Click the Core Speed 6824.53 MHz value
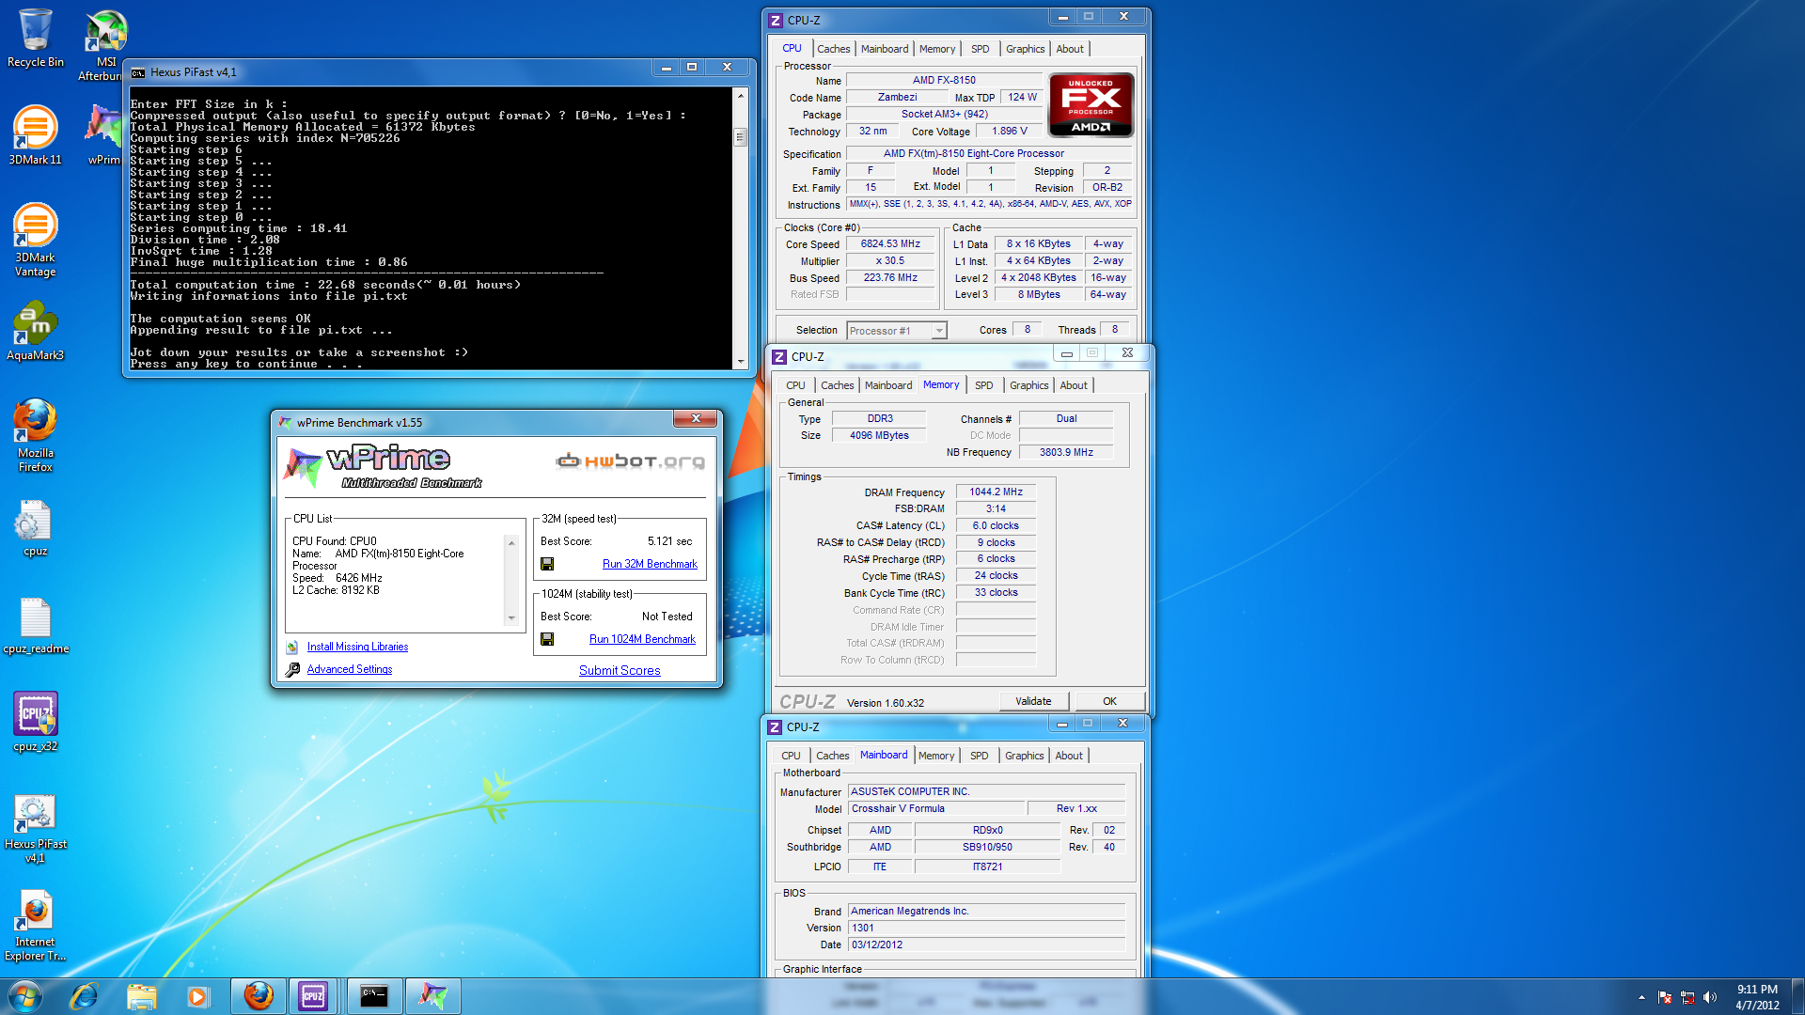Screen dimensions: 1805x1015 point(890,244)
